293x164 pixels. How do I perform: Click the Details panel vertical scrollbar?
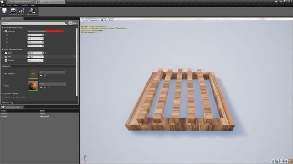(77, 62)
